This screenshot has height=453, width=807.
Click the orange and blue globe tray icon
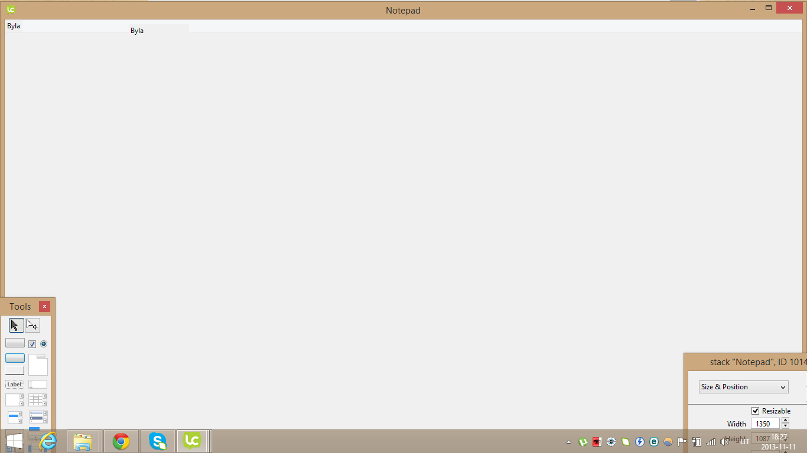tap(668, 442)
